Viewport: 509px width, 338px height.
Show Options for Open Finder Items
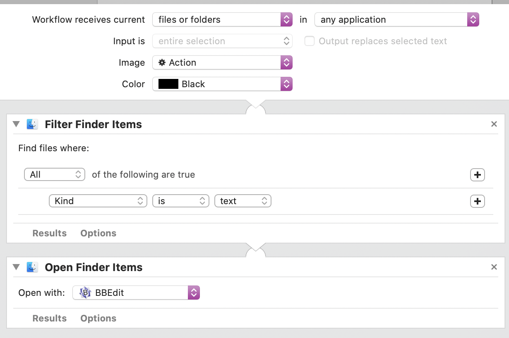[x=98, y=318]
